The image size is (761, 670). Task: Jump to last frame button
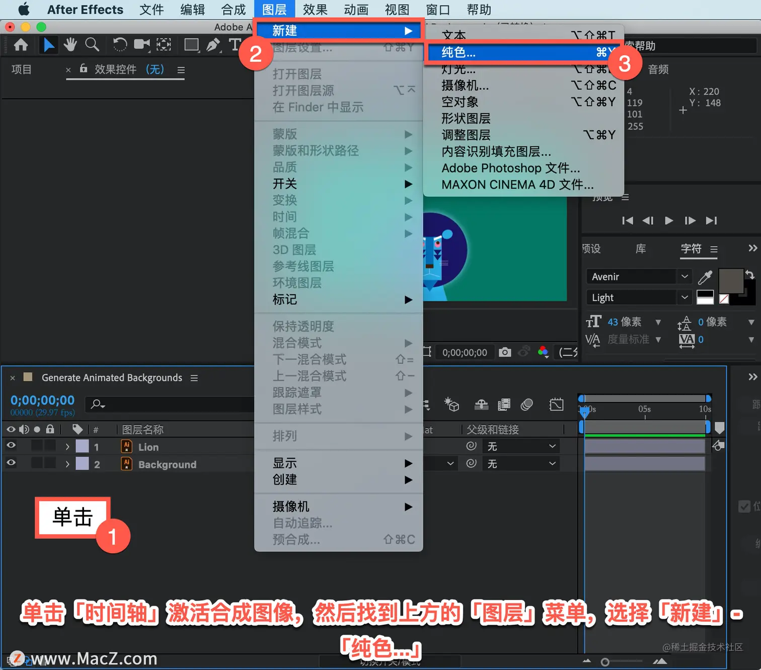click(x=711, y=220)
